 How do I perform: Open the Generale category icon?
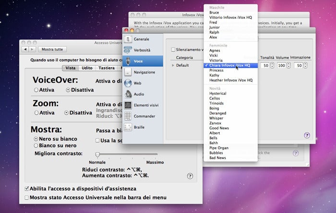pos(128,39)
